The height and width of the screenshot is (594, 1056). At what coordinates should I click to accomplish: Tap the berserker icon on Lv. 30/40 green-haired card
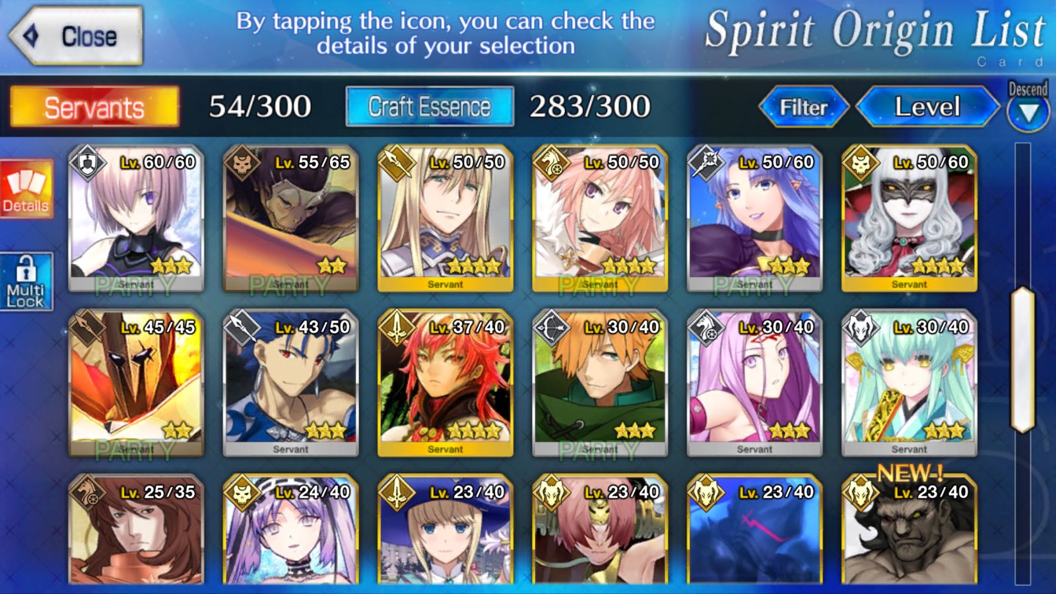861,328
